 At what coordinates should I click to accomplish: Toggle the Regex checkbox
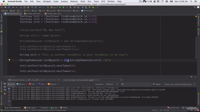[x=154, y=84]
